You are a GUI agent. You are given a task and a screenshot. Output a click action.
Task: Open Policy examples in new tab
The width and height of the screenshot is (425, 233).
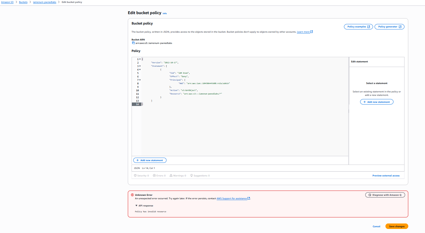(x=358, y=27)
